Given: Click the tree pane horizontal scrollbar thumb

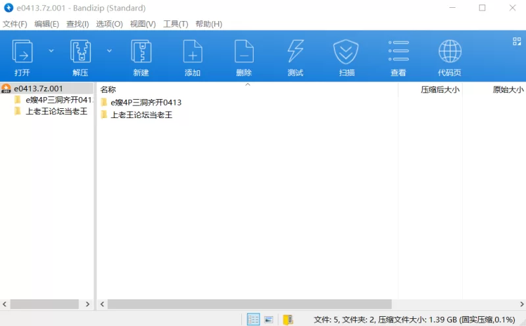Looking at the screenshot, I should tap(44, 304).
